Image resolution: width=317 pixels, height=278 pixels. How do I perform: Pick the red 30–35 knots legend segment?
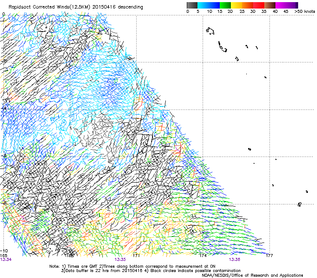coord(259,5)
